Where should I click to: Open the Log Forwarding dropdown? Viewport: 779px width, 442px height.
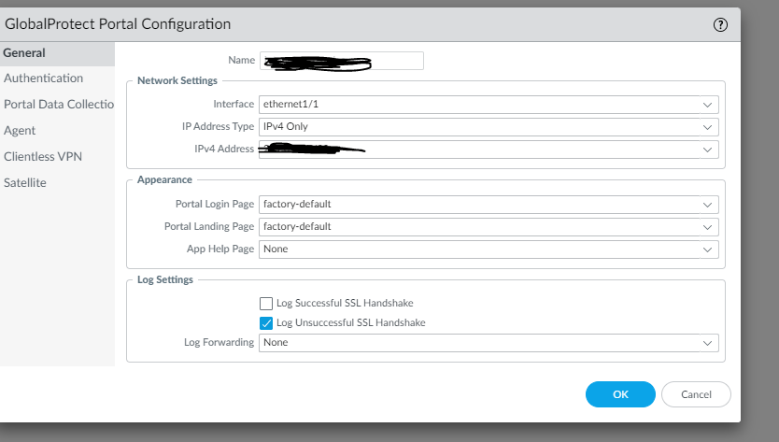[x=489, y=343]
